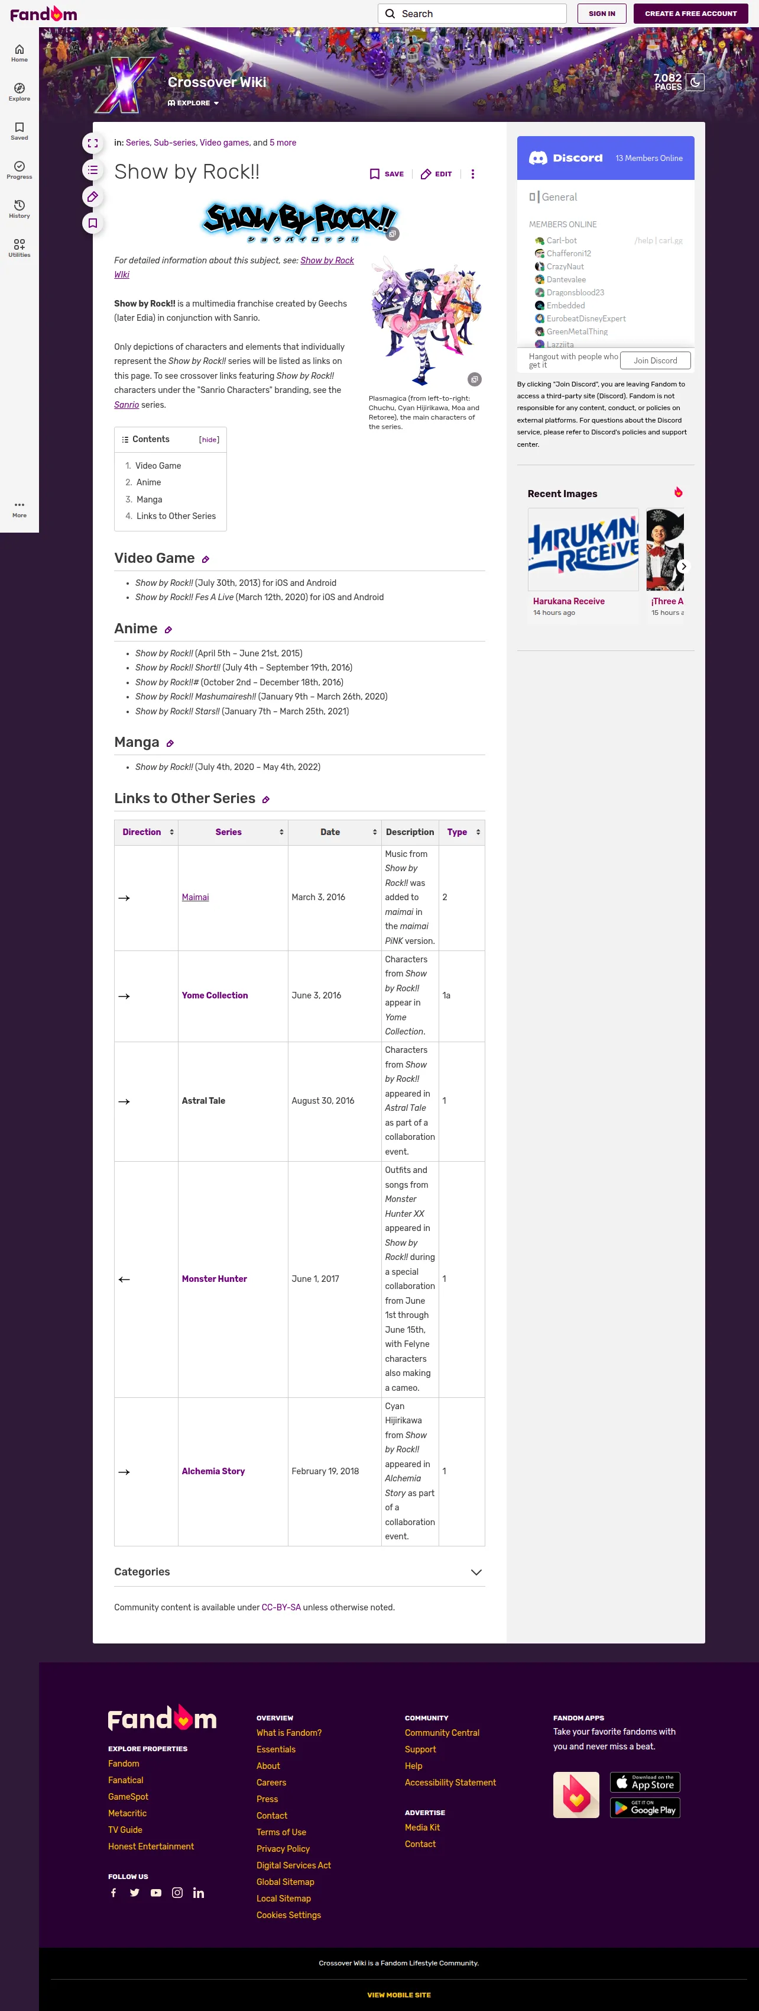Enlarge the Show by Rock logo image
The height and width of the screenshot is (2011, 759).
(393, 233)
